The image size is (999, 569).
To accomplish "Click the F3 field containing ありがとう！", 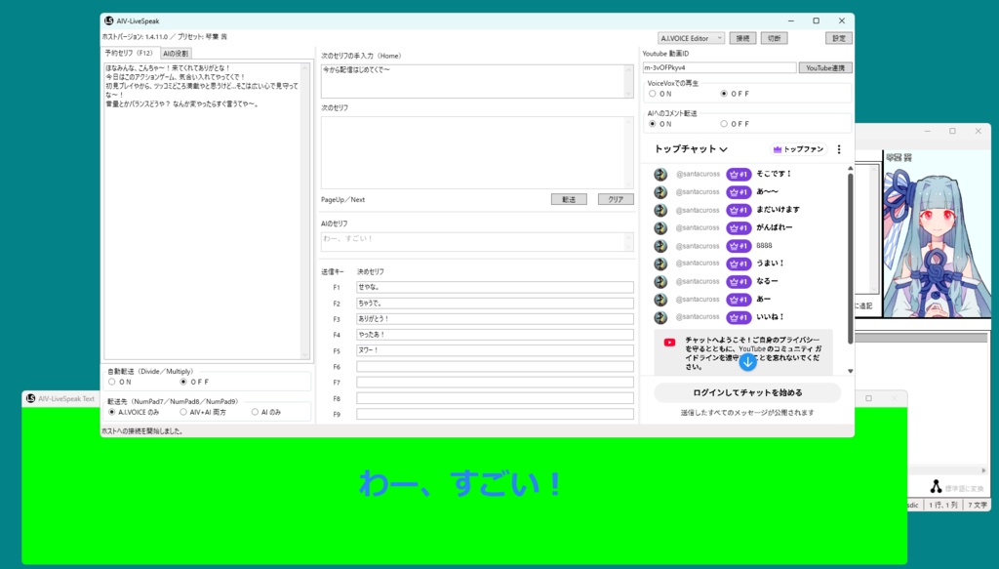I will pos(495,318).
